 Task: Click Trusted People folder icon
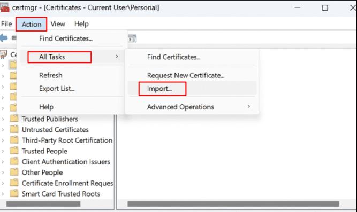coord(14,151)
